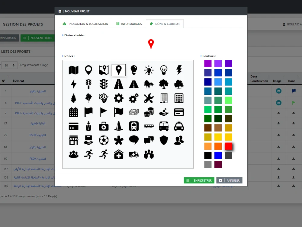Select the folded map icon
This screenshot has height=227, width=302.
(x=74, y=70)
